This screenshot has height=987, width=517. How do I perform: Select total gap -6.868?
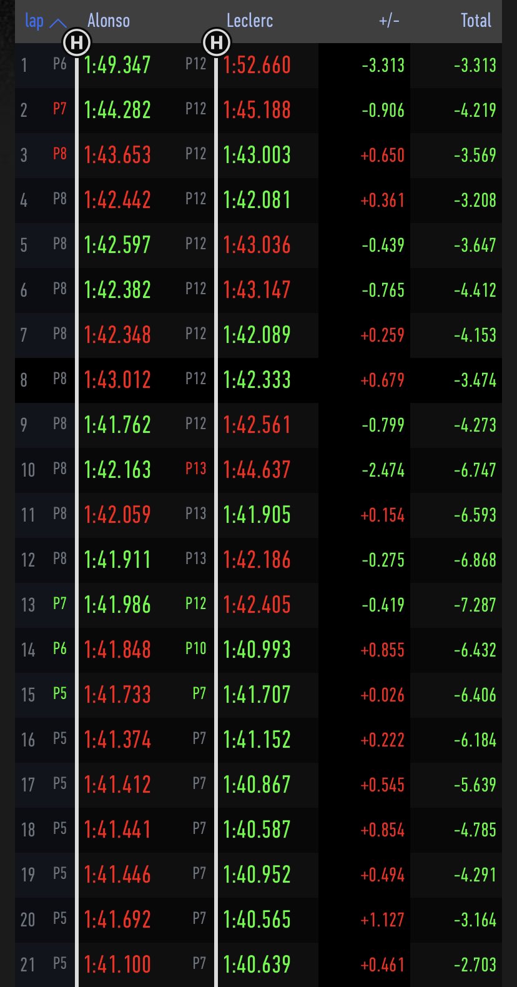pos(475,560)
